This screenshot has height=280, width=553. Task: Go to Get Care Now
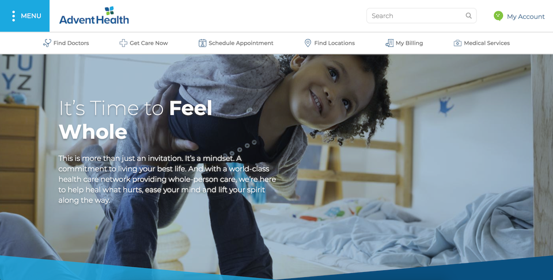click(x=149, y=43)
